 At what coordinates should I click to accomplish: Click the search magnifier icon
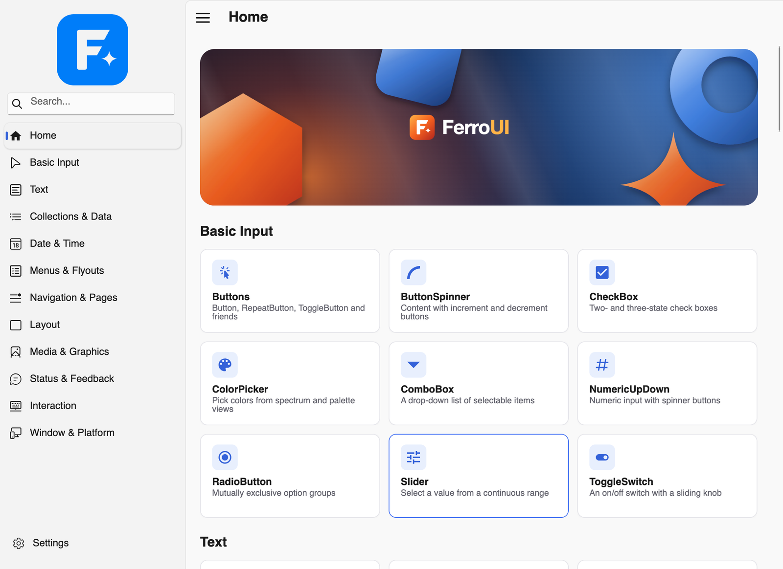[x=17, y=104]
